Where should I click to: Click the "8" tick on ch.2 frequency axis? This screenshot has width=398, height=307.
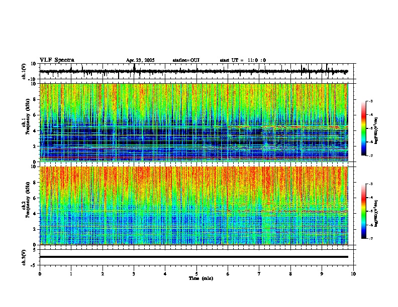pyautogui.click(x=35, y=183)
